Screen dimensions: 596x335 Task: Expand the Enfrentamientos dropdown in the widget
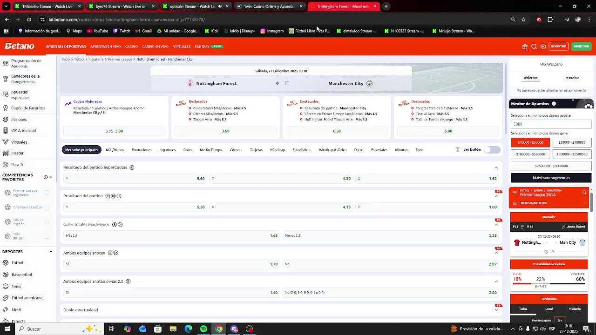click(586, 203)
